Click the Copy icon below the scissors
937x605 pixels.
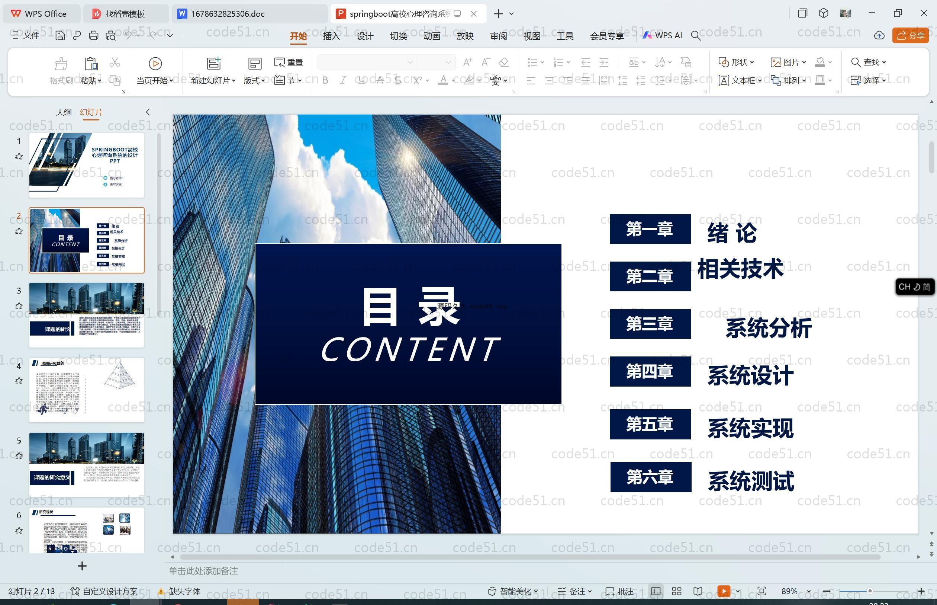(115, 80)
